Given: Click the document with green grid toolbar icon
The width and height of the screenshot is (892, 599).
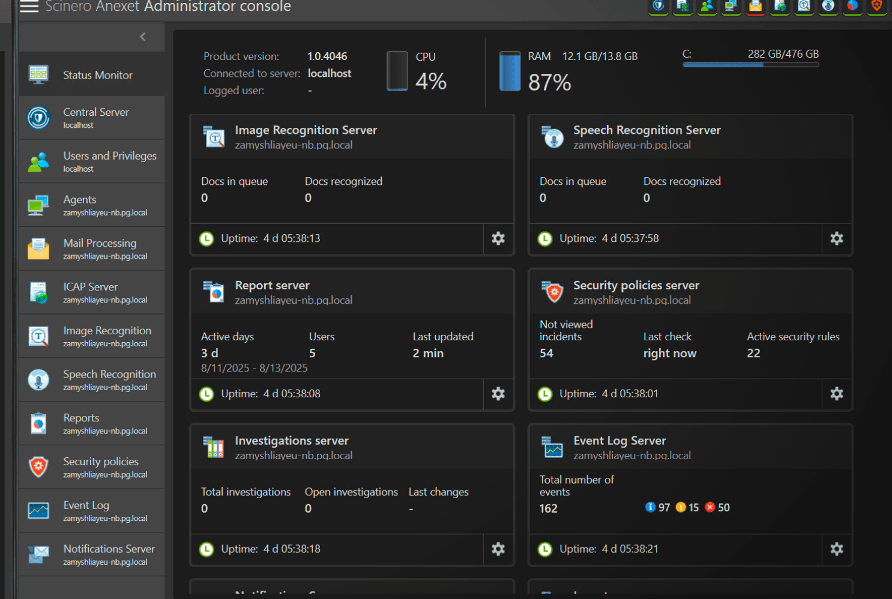Looking at the screenshot, I should point(683,6).
